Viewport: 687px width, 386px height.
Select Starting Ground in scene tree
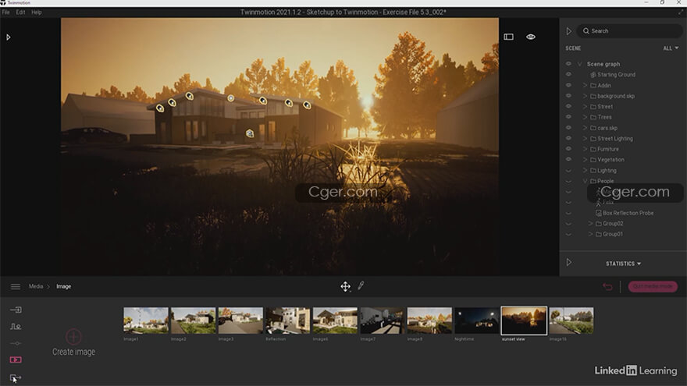pos(616,75)
